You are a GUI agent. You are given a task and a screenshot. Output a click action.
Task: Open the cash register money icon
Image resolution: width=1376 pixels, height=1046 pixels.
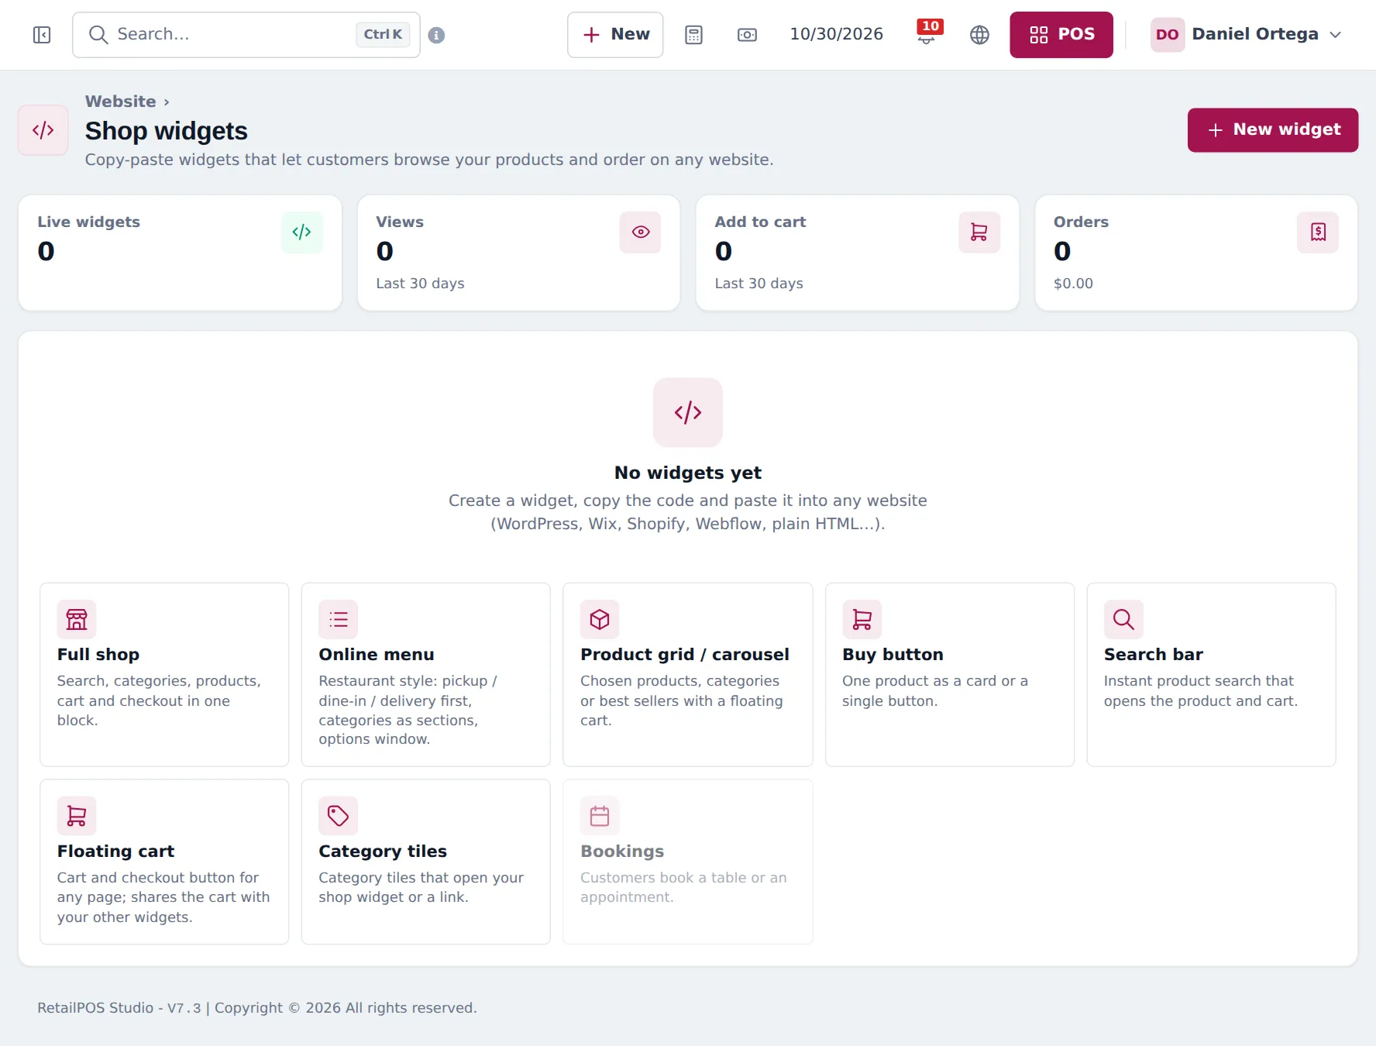(747, 35)
